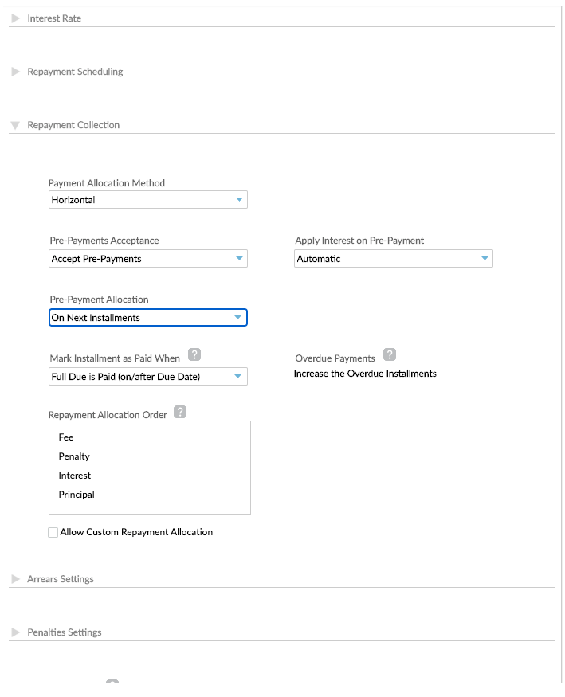Expand the Repayment Scheduling section
The image size is (565, 697).
coord(15,71)
